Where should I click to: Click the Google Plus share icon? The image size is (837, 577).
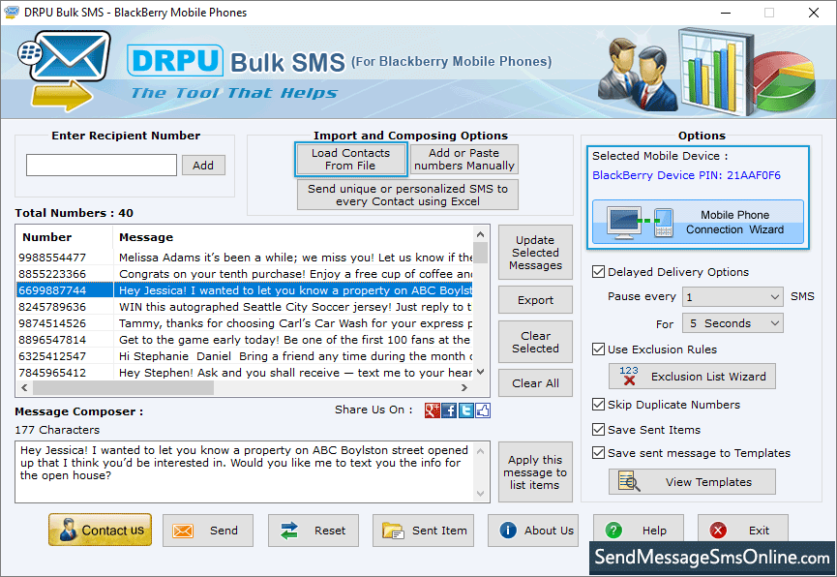pos(432,410)
